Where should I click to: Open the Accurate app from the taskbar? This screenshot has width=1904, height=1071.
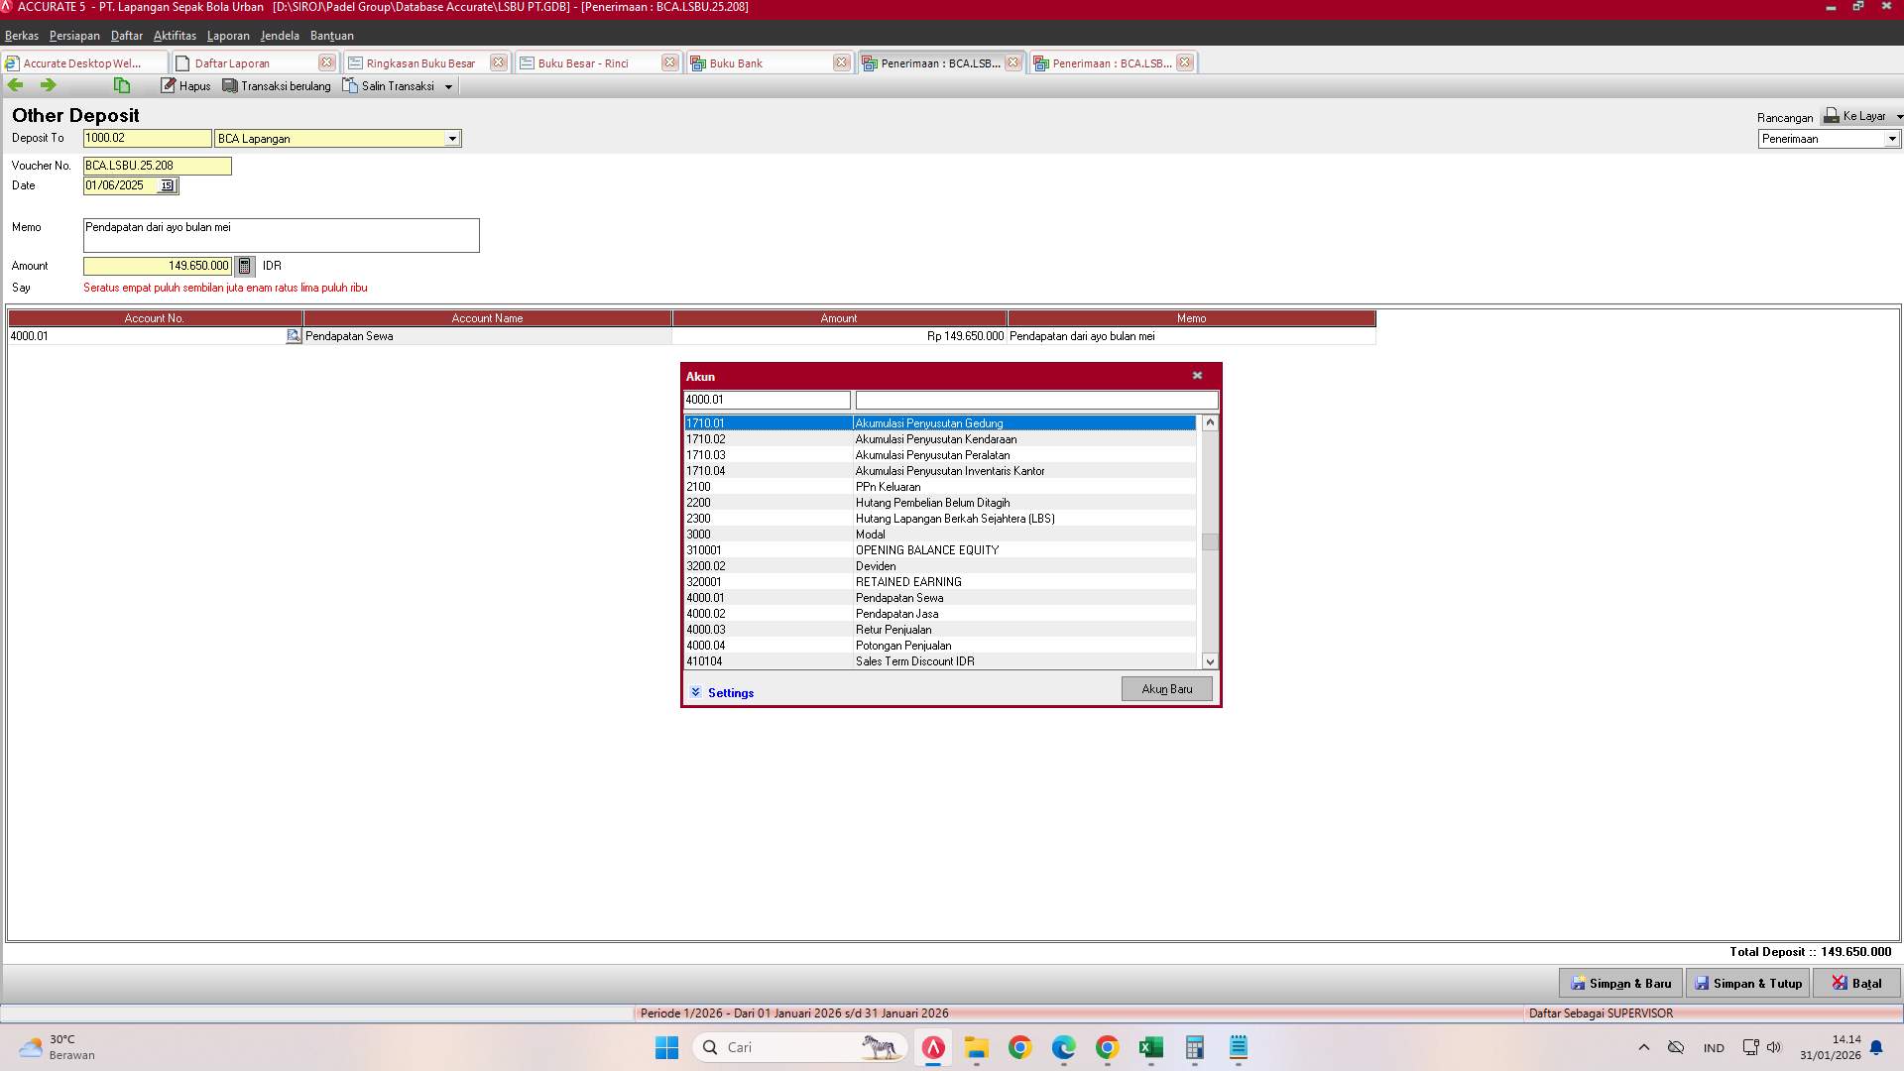933,1047
